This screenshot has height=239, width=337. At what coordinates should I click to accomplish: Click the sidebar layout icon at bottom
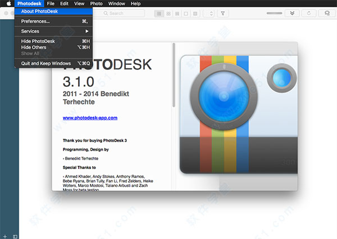coord(15,237)
